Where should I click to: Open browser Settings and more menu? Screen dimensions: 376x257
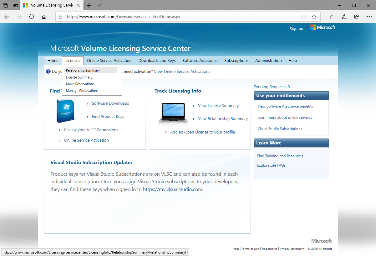pos(369,17)
